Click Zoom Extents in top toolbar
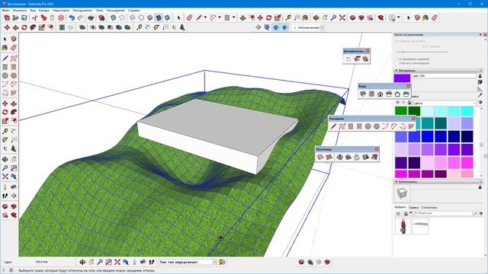 pos(342,18)
